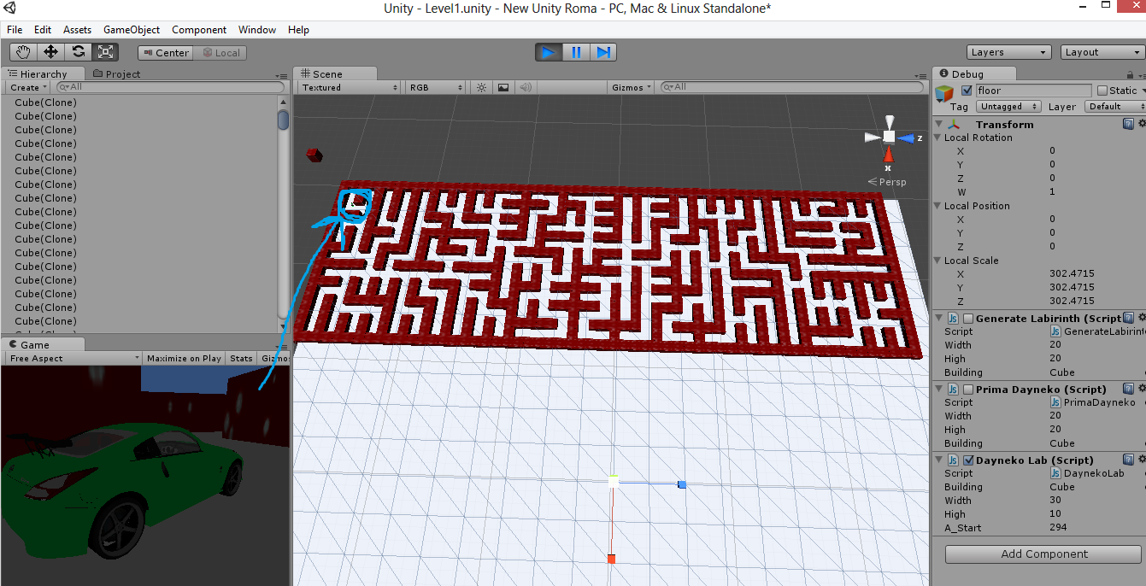Click the Step frame button

coord(603,52)
